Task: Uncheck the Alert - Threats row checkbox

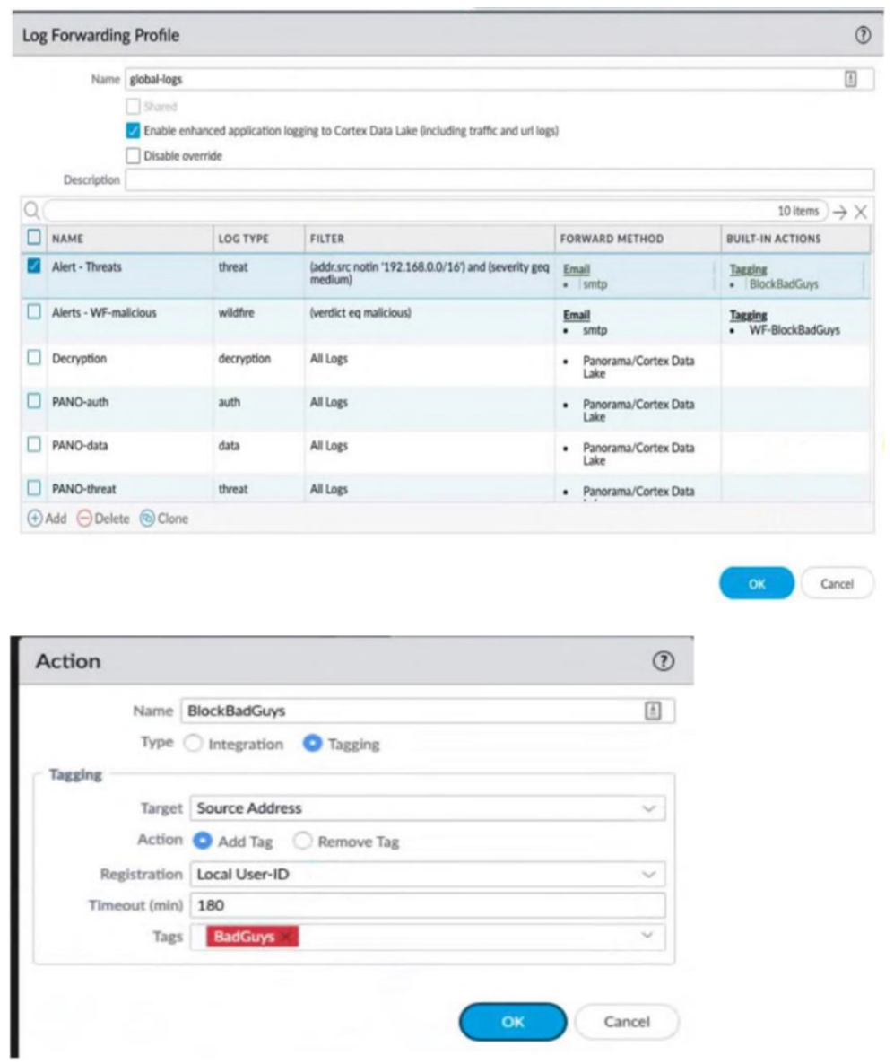Action: tap(32, 266)
